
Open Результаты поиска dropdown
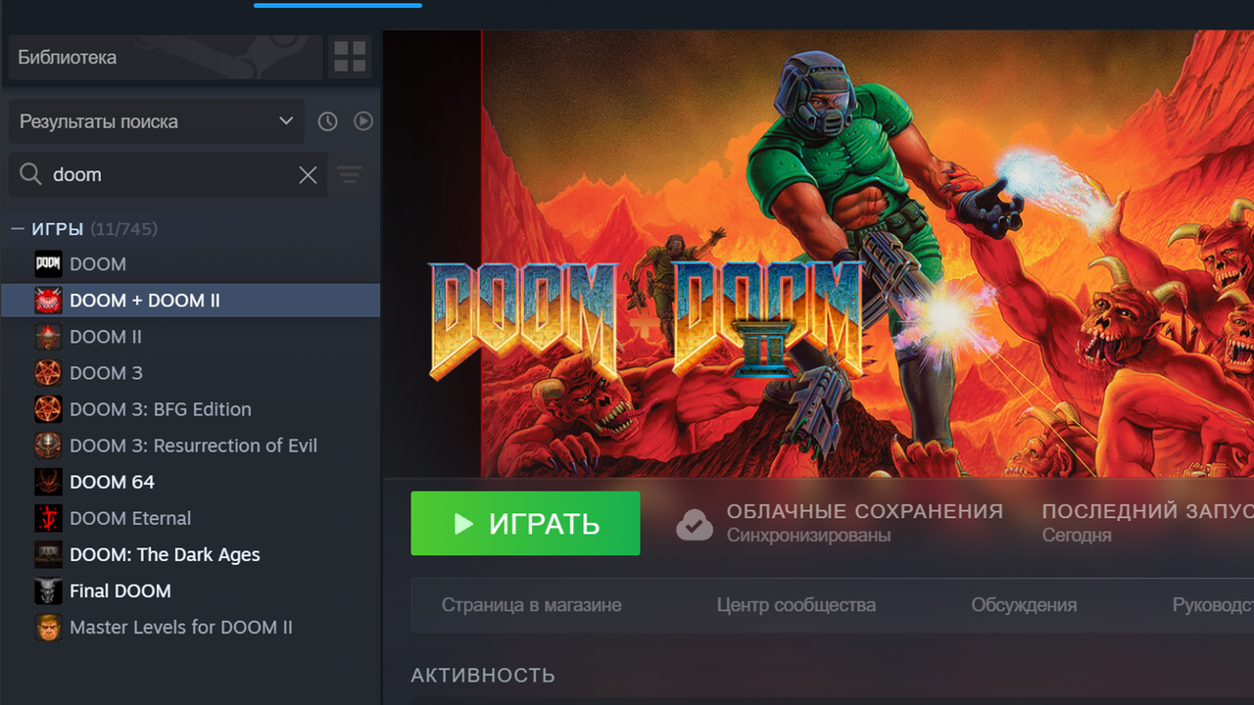[157, 121]
